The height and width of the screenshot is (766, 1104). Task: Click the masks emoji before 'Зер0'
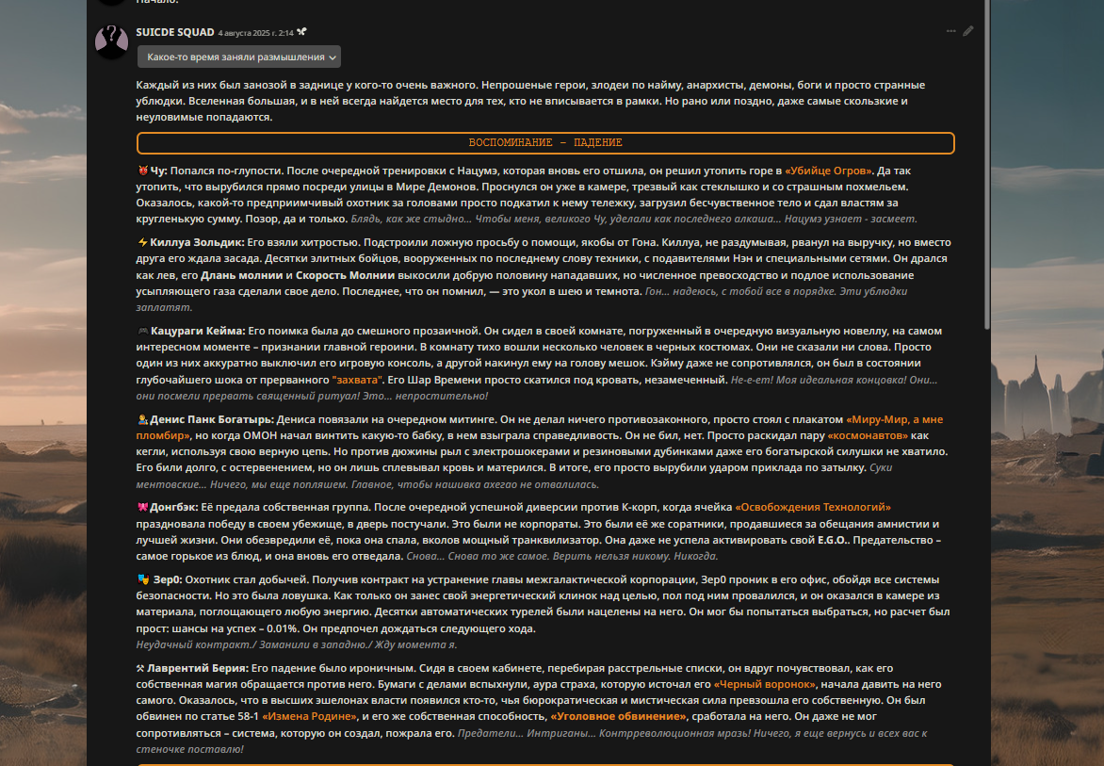pos(143,579)
